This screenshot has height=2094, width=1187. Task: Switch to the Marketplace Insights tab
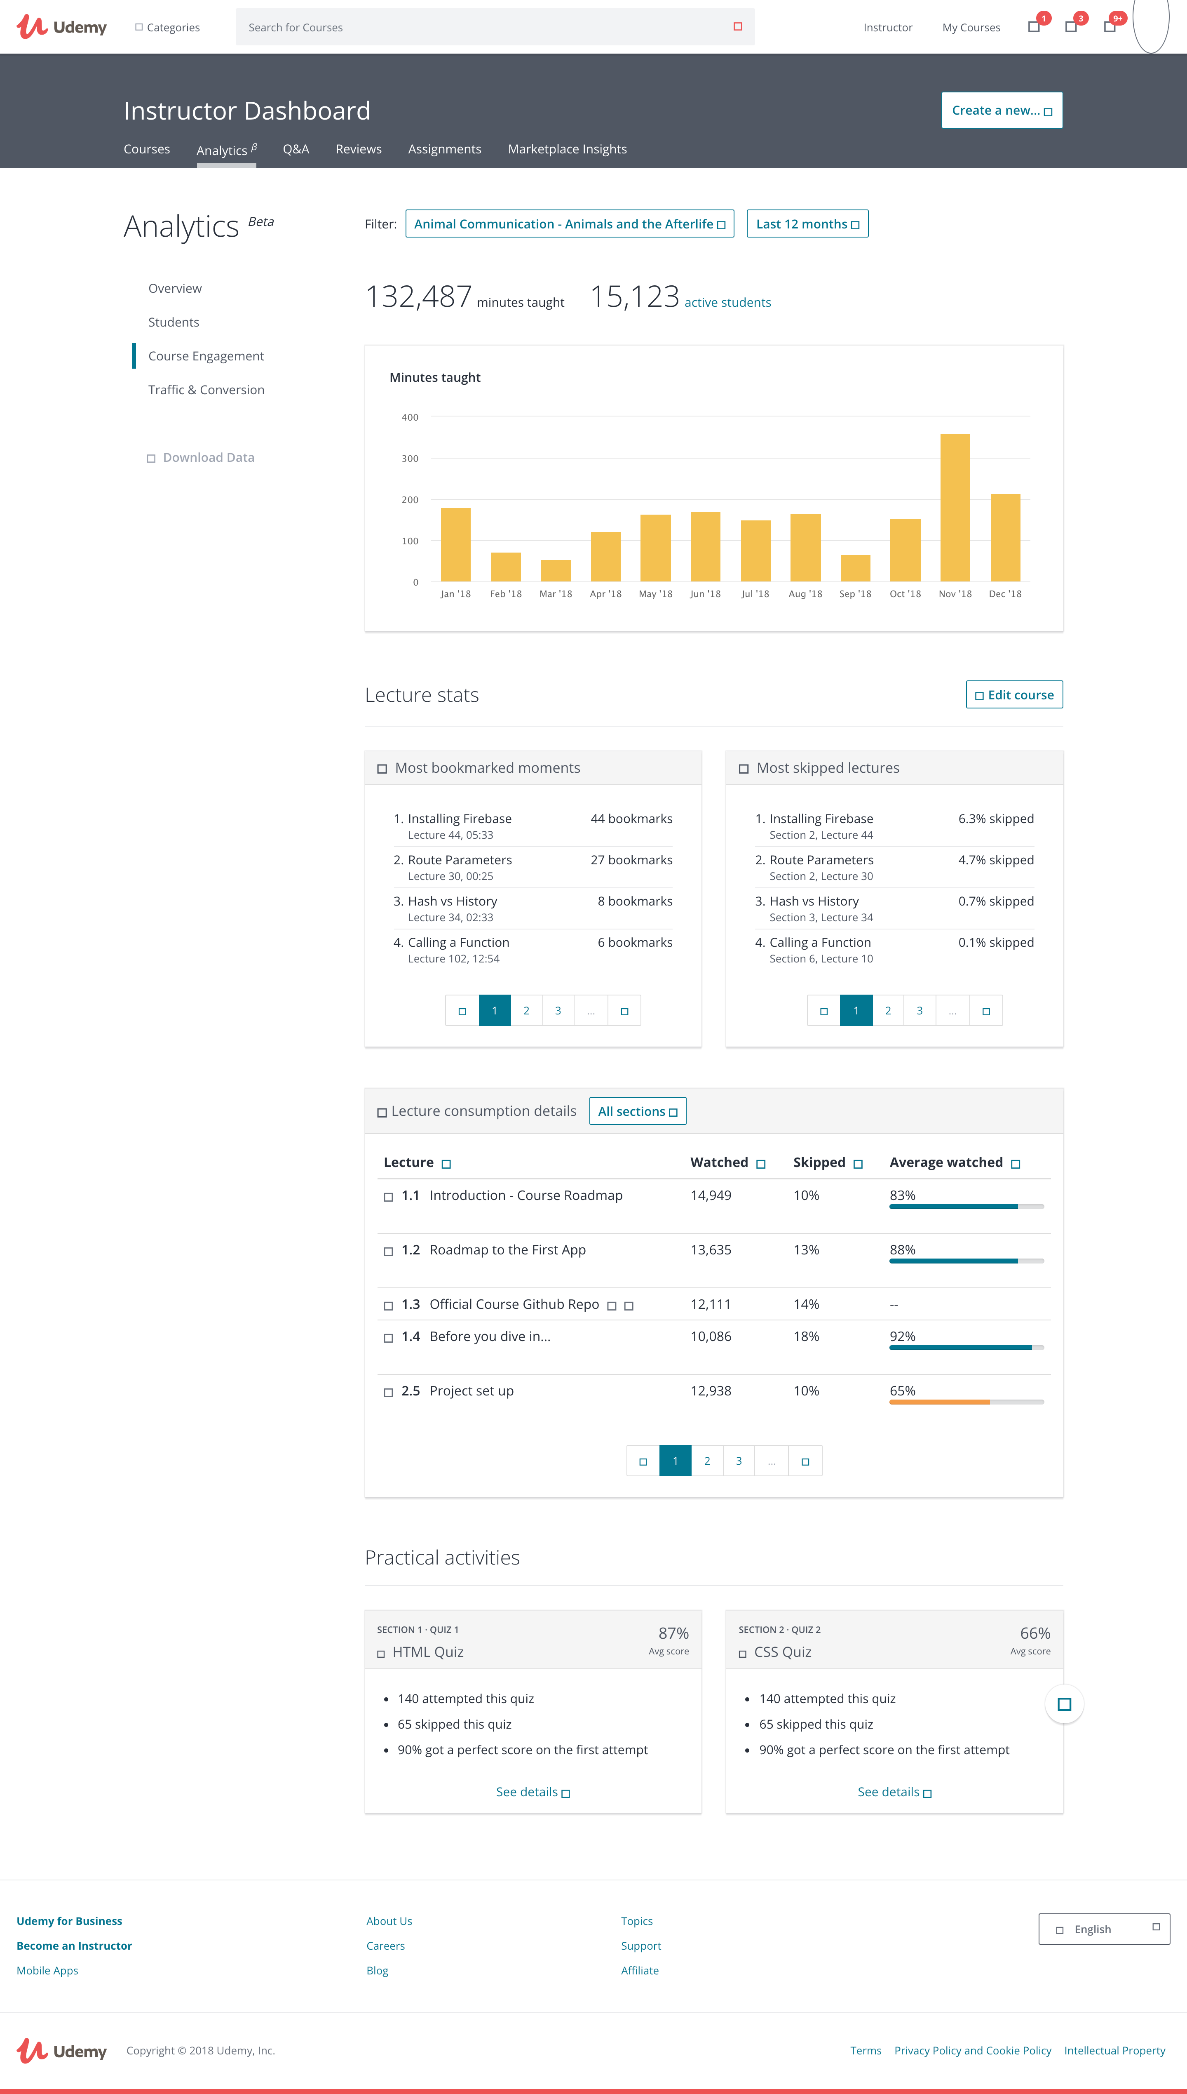[568, 148]
